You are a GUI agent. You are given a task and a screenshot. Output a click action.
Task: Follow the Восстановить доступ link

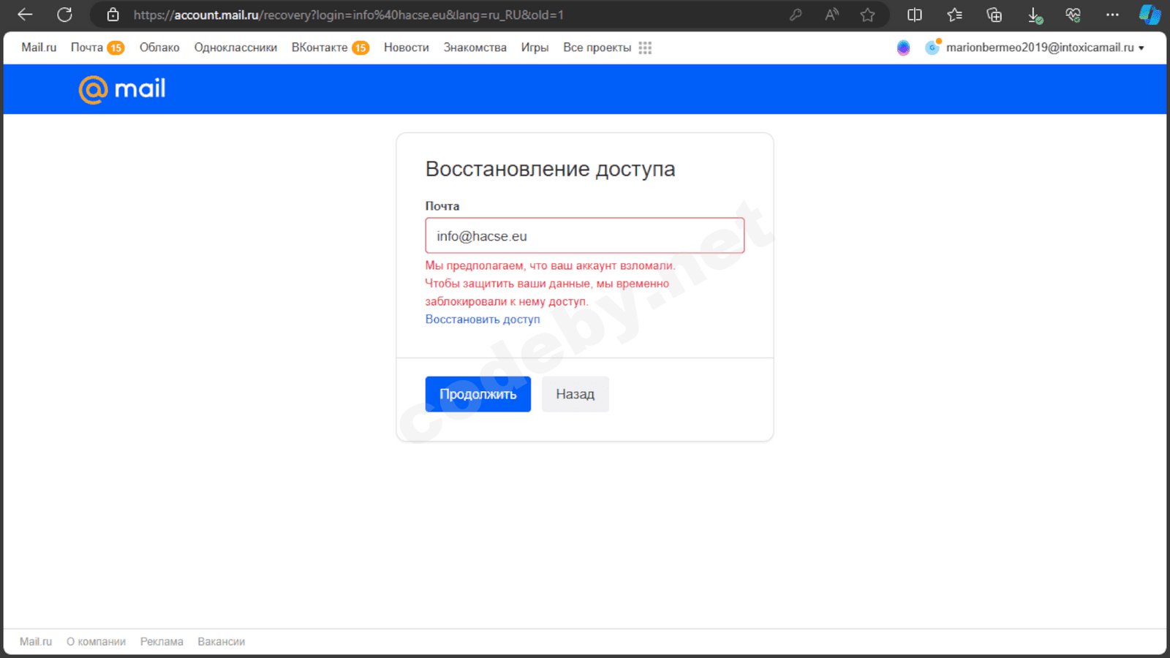coord(482,319)
